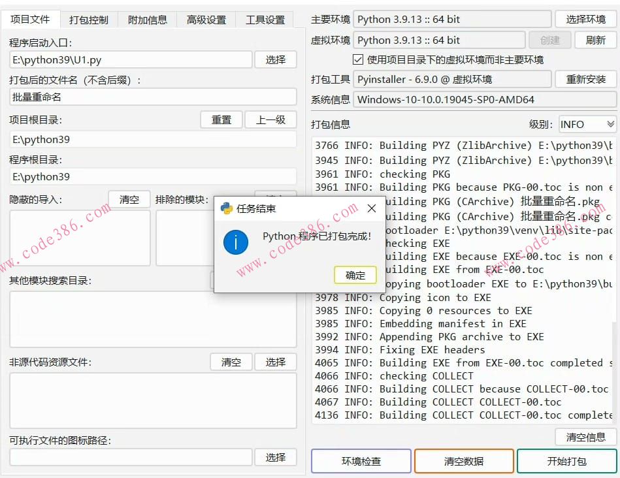The width and height of the screenshot is (620, 478).
Task: Click the 虚拟环境 Python version field
Action: click(439, 40)
